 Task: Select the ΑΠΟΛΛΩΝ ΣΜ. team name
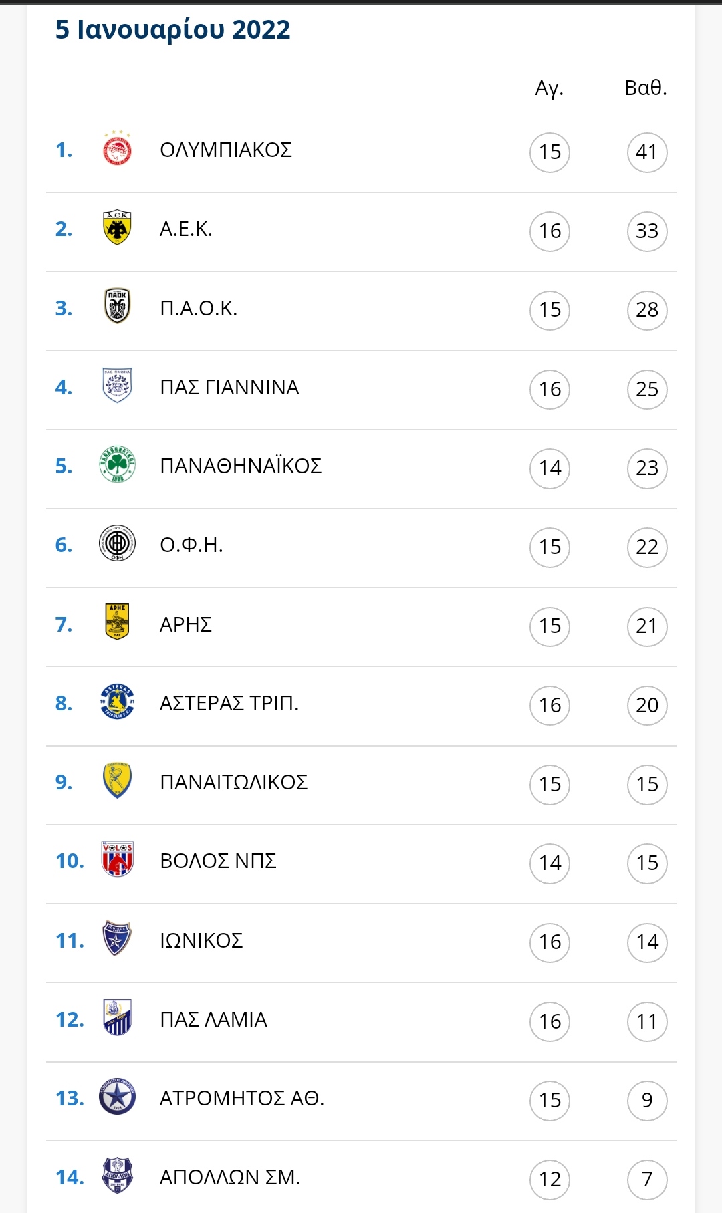point(230,1177)
